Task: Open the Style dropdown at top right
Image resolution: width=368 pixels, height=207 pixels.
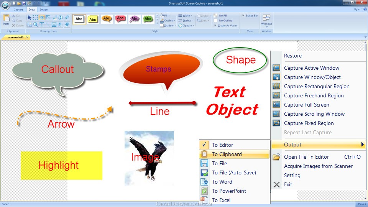Action: (x=358, y=9)
